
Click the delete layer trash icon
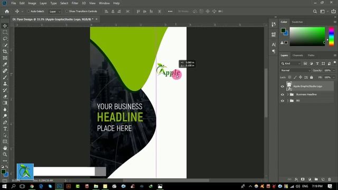pyautogui.click(x=330, y=179)
